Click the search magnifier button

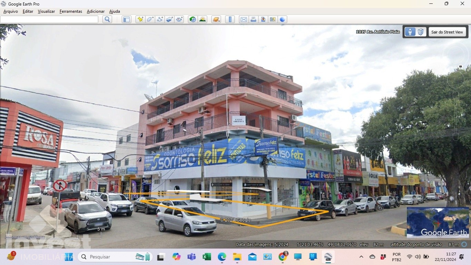[107, 19]
